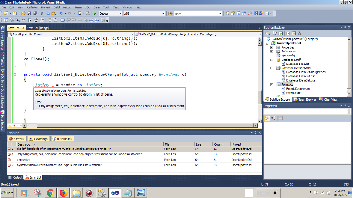Viewport: 353px width, 198px height.
Task: Collapse the Form1.cs tree node
Action: (x=272, y=85)
